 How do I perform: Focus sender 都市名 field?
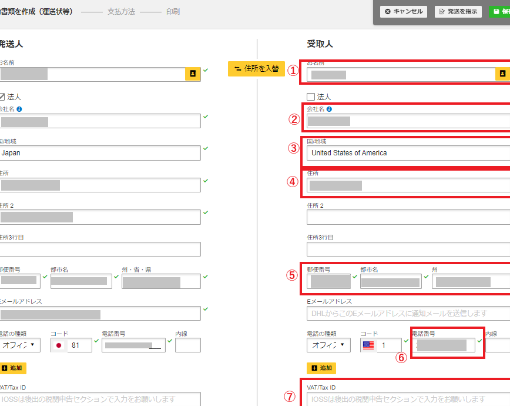click(x=81, y=281)
